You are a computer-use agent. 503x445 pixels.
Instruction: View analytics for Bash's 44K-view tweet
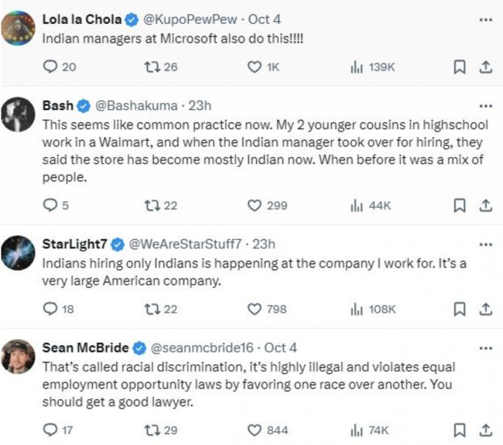click(x=358, y=205)
